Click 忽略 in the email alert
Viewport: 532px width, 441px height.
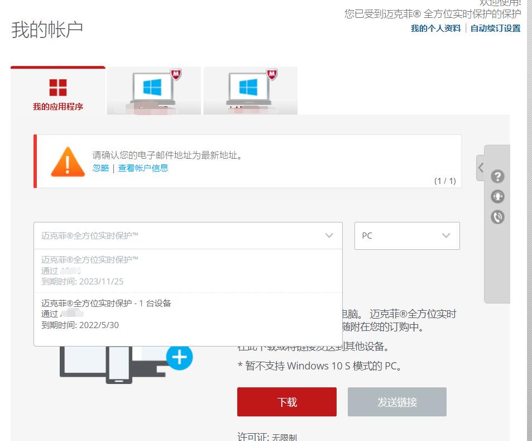[101, 168]
